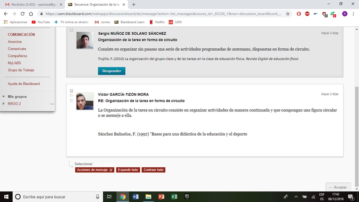Viewport: 359px width, 202px height.
Task: Click the URL address bar
Action: (163, 14)
